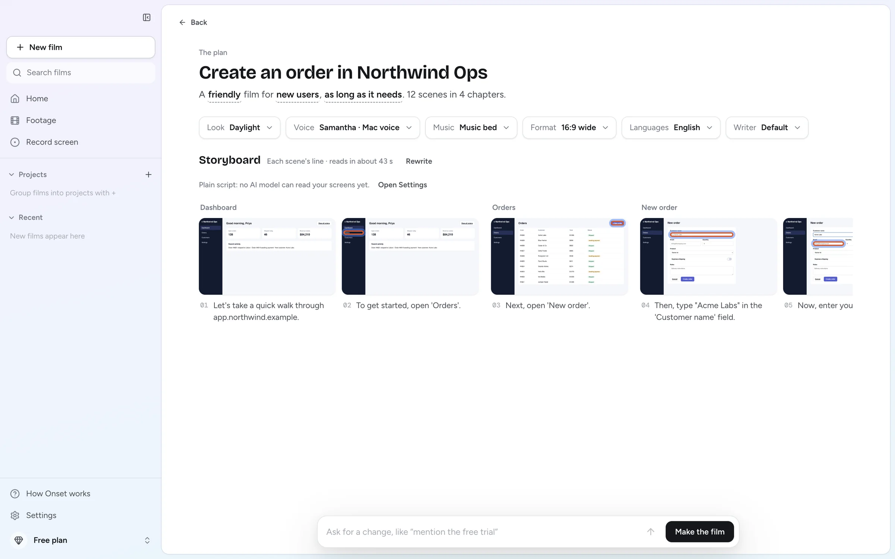Open the Writer Default dropdown

[767, 127]
